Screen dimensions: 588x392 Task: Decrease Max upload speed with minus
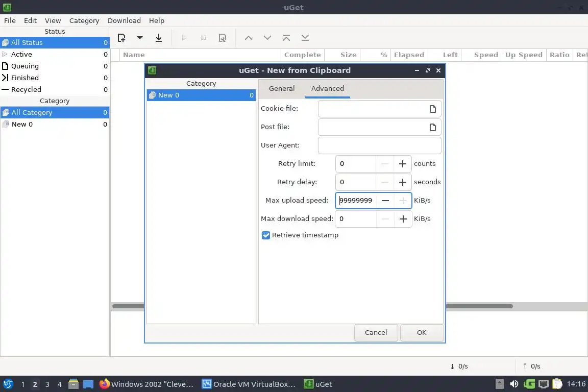[385, 201]
